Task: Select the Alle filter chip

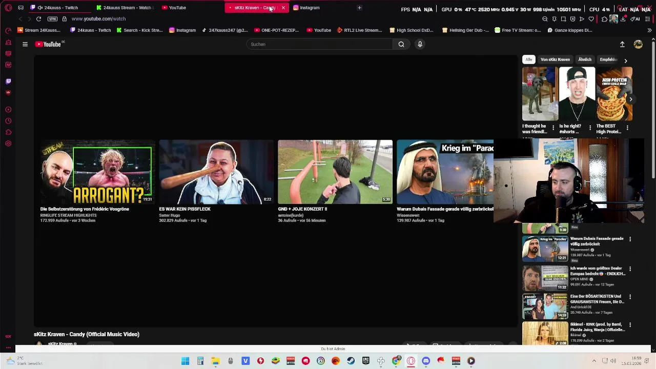Action: tap(529, 59)
